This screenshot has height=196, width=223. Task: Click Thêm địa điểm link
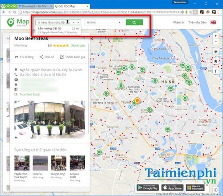[x=198, y=22]
